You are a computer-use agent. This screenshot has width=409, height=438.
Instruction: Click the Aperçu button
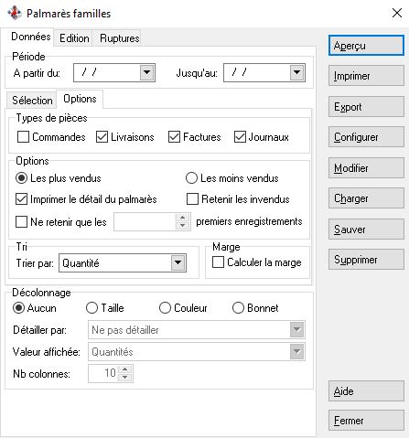click(x=366, y=46)
